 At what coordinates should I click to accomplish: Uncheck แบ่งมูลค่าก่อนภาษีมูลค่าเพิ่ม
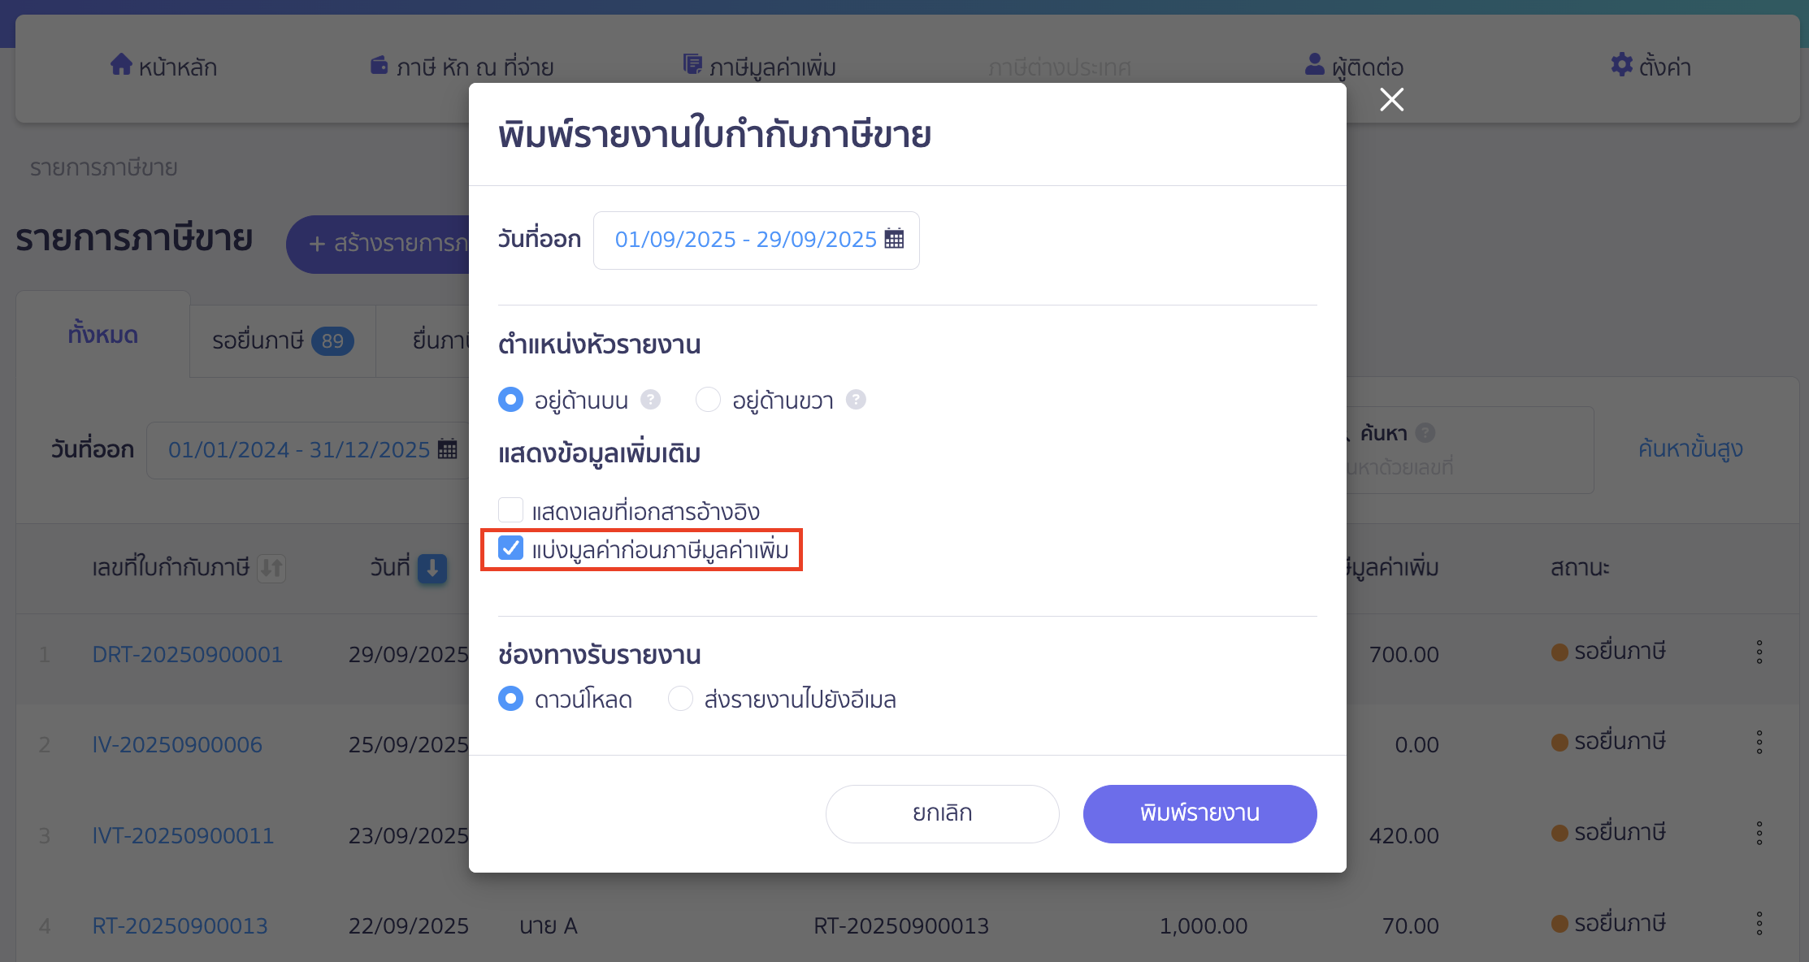510,548
